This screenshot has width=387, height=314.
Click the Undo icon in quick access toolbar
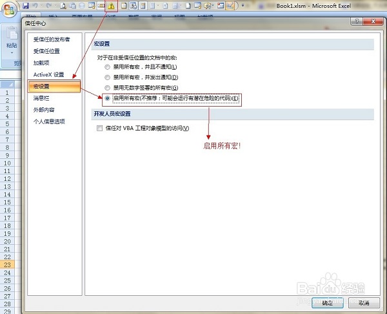pyautogui.click(x=36, y=5)
